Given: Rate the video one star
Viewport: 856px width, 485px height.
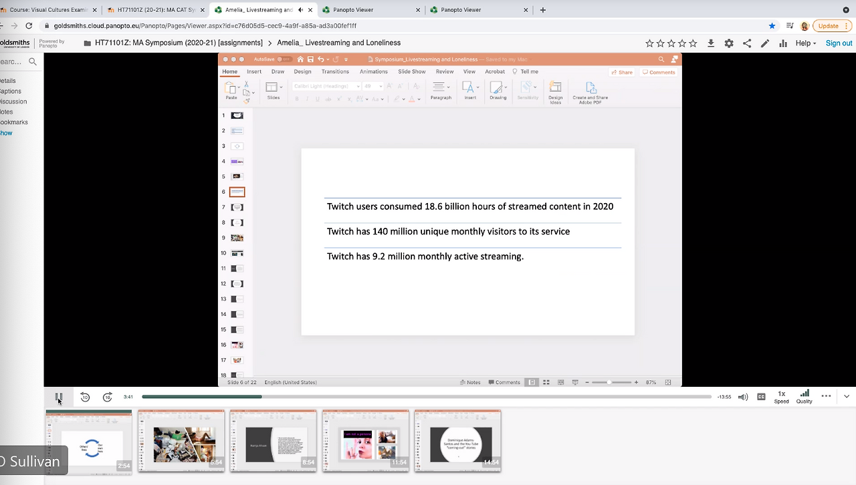Looking at the screenshot, I should (x=649, y=43).
